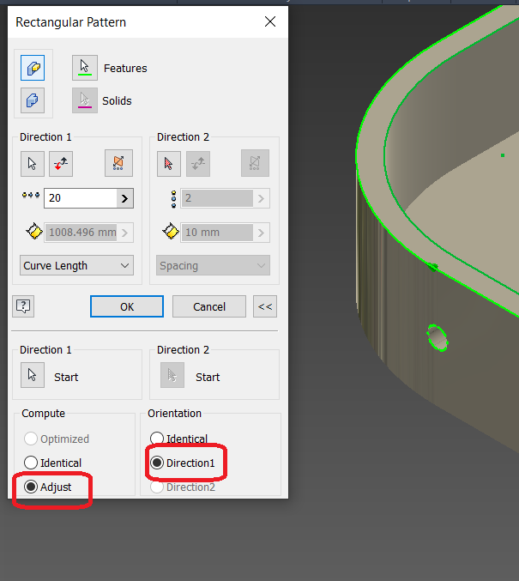Click the Direction 1 column count icon
This screenshot has width=519, height=581.
click(x=31, y=196)
